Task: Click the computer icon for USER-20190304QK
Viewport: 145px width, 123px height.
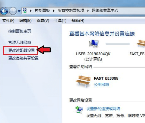Action: (x=94, y=44)
